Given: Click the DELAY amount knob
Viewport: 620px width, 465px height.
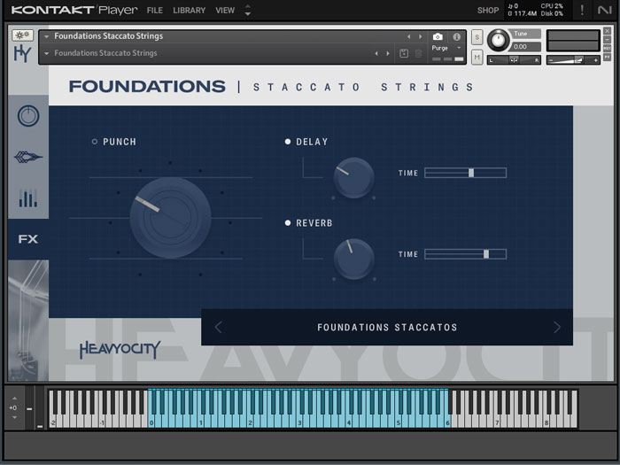Looking at the screenshot, I should click(353, 177).
